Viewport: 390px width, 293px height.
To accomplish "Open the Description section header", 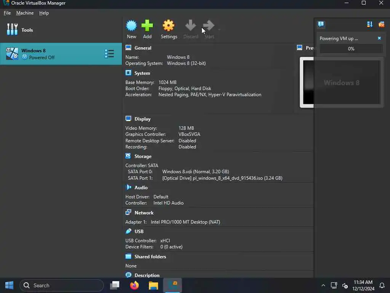I will [x=147, y=275].
